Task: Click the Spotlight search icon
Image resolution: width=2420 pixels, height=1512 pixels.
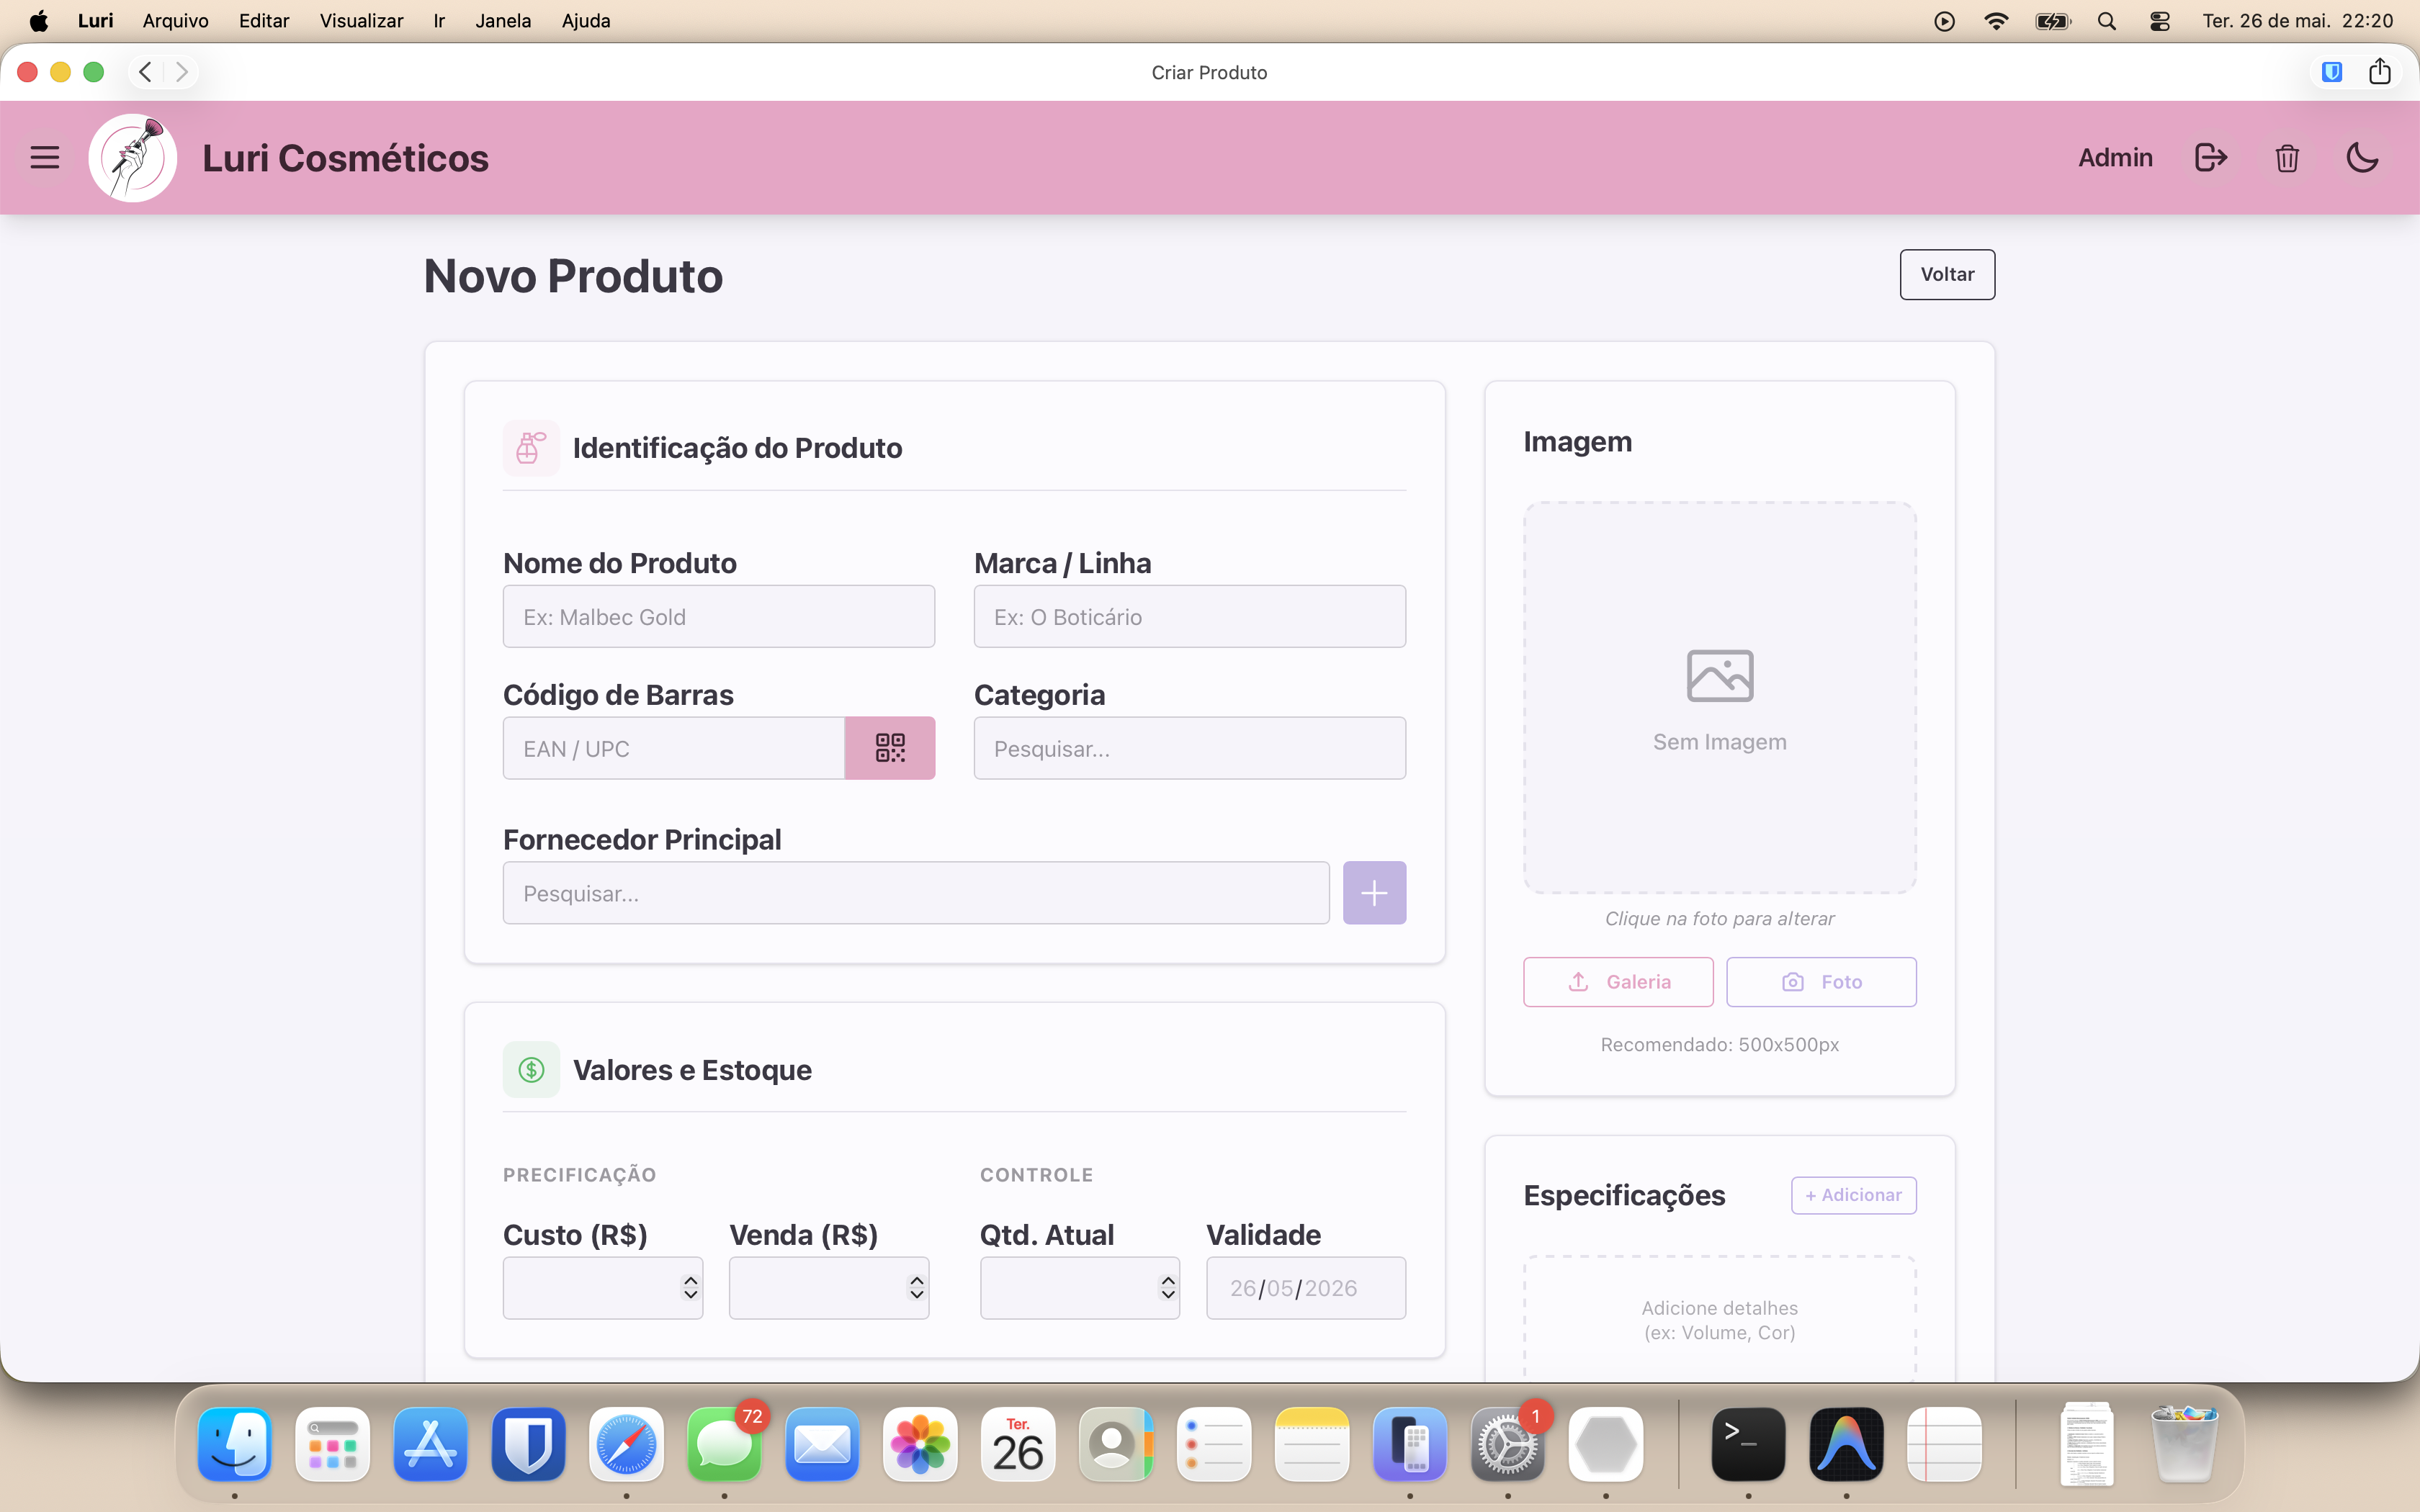Action: [x=2107, y=21]
